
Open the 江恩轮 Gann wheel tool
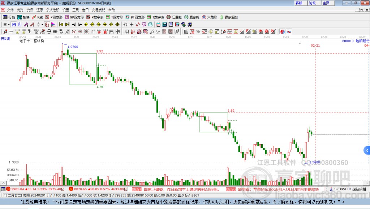click(x=174, y=17)
